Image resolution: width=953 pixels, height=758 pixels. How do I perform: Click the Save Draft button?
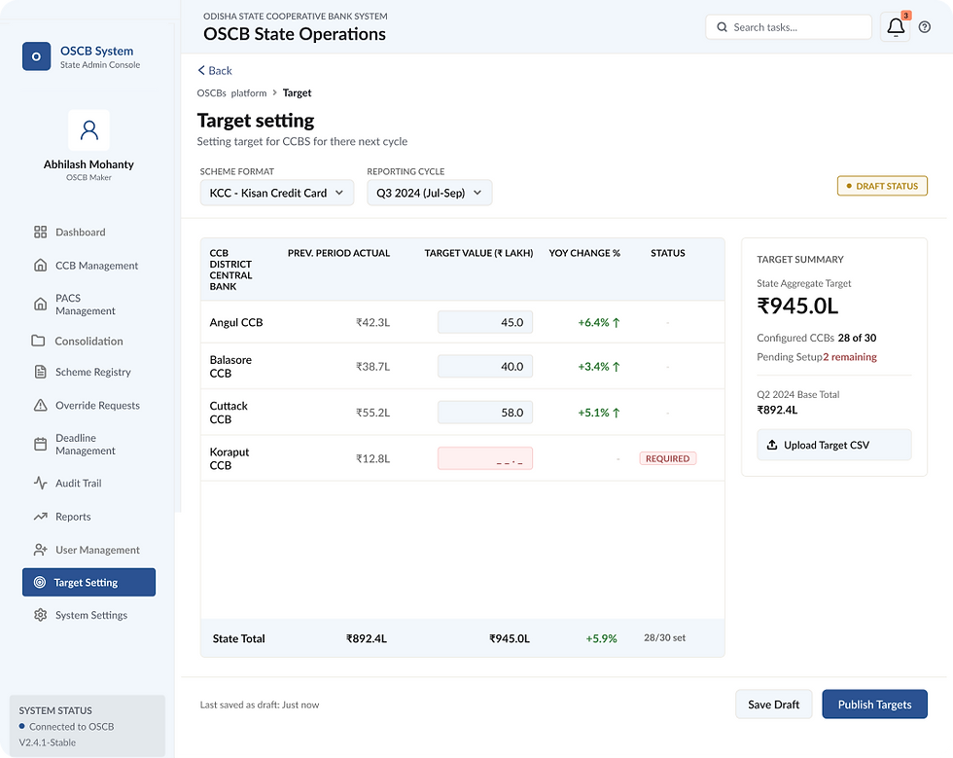click(x=774, y=704)
